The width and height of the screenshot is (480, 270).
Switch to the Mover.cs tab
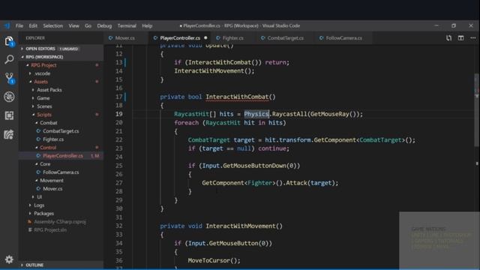(125, 38)
